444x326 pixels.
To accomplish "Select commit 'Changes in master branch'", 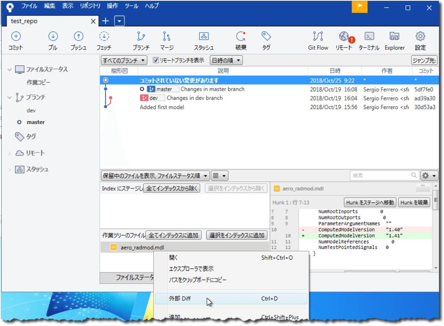I will (269, 89).
